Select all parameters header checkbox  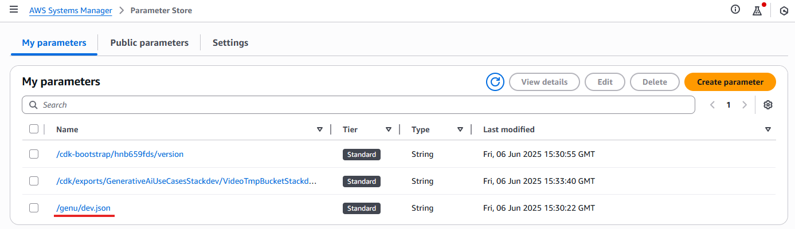[34, 129]
